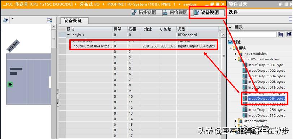Click the device view table/lock icon
Image resolution: width=293 pixels, height=139 pixels.
(49, 20)
